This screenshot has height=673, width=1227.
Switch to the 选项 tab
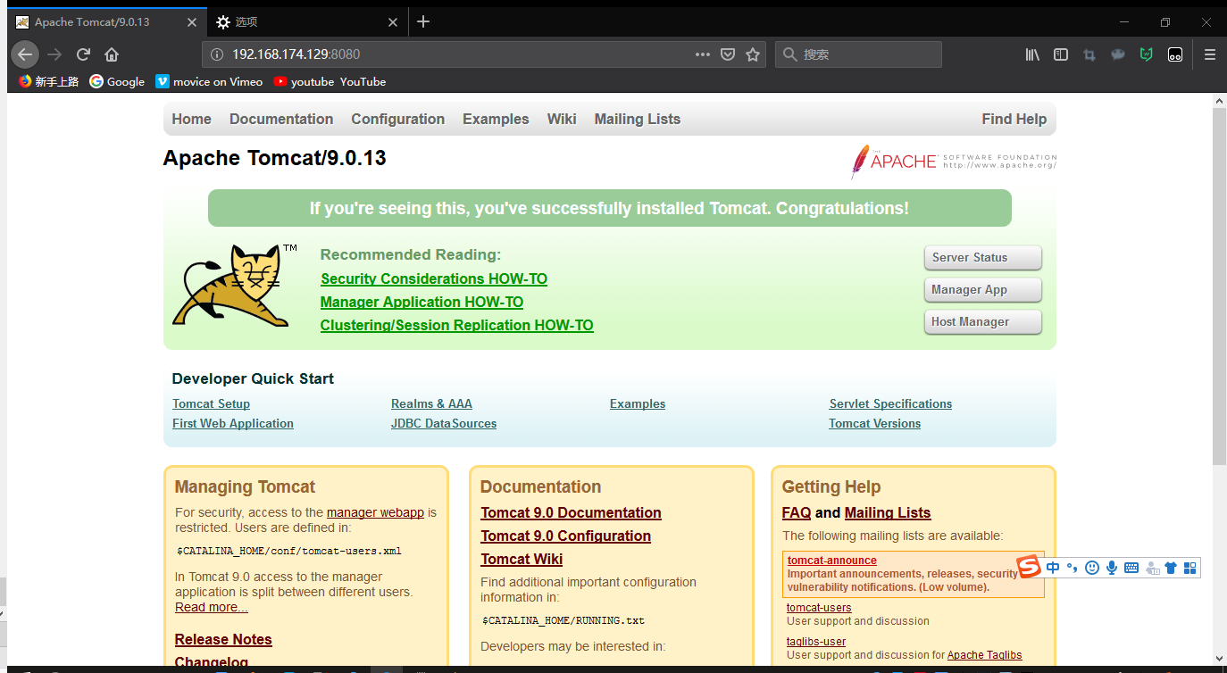pos(308,22)
